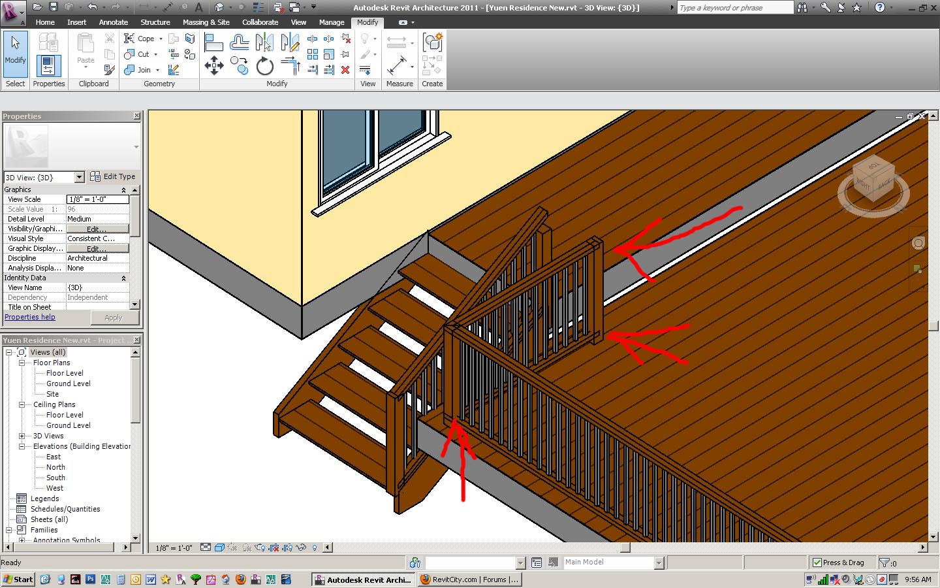This screenshot has width=940, height=588.
Task: Click the Photoshop quick launch icon
Action: click(90, 580)
